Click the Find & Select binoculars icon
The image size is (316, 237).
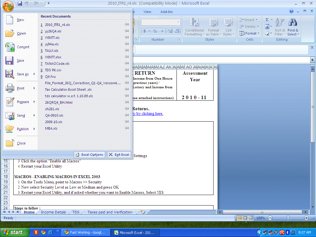293,22
